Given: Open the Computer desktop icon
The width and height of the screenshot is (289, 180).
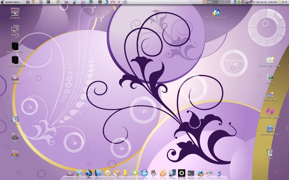Looking at the screenshot, I should point(15,13).
